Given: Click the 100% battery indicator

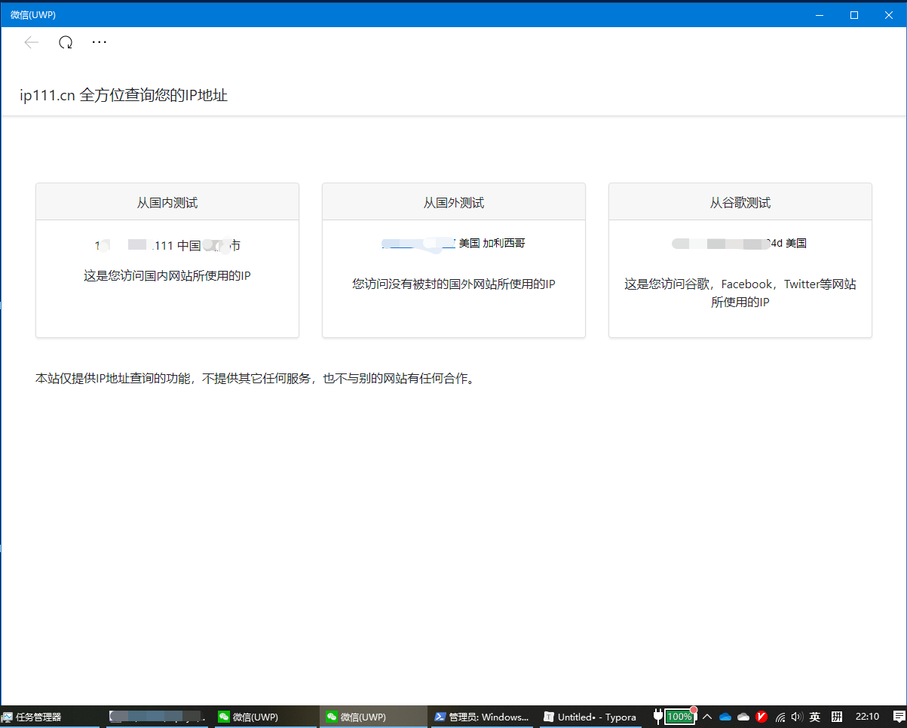Looking at the screenshot, I should pyautogui.click(x=679, y=717).
